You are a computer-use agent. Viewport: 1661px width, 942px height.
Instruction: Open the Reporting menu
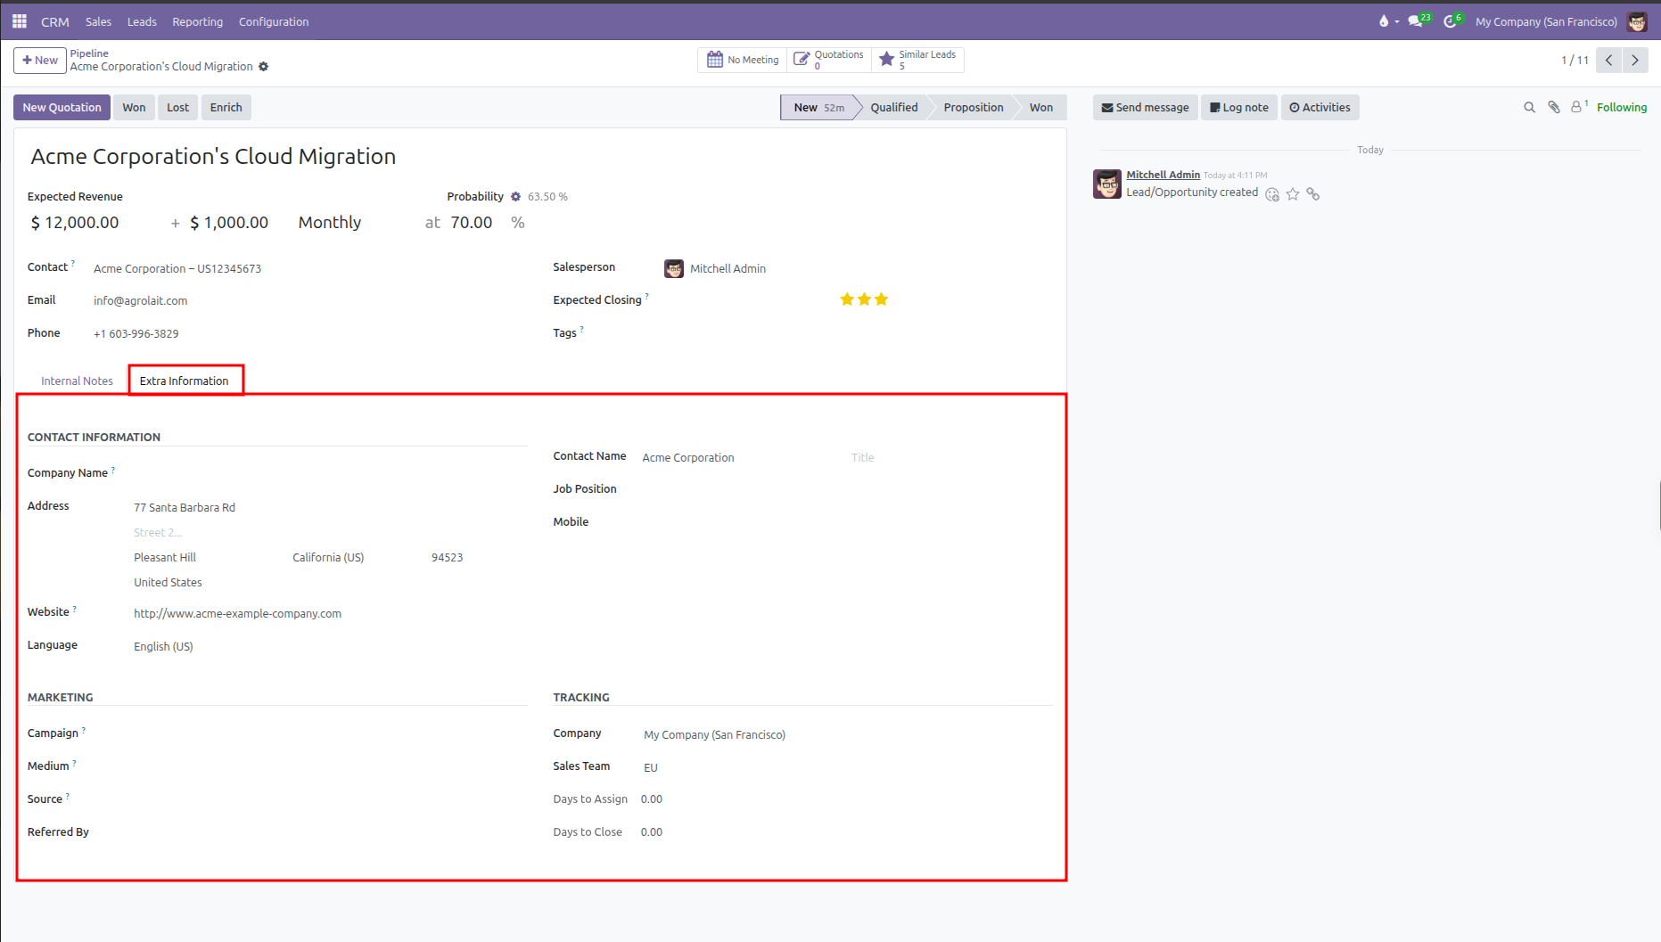point(198,21)
